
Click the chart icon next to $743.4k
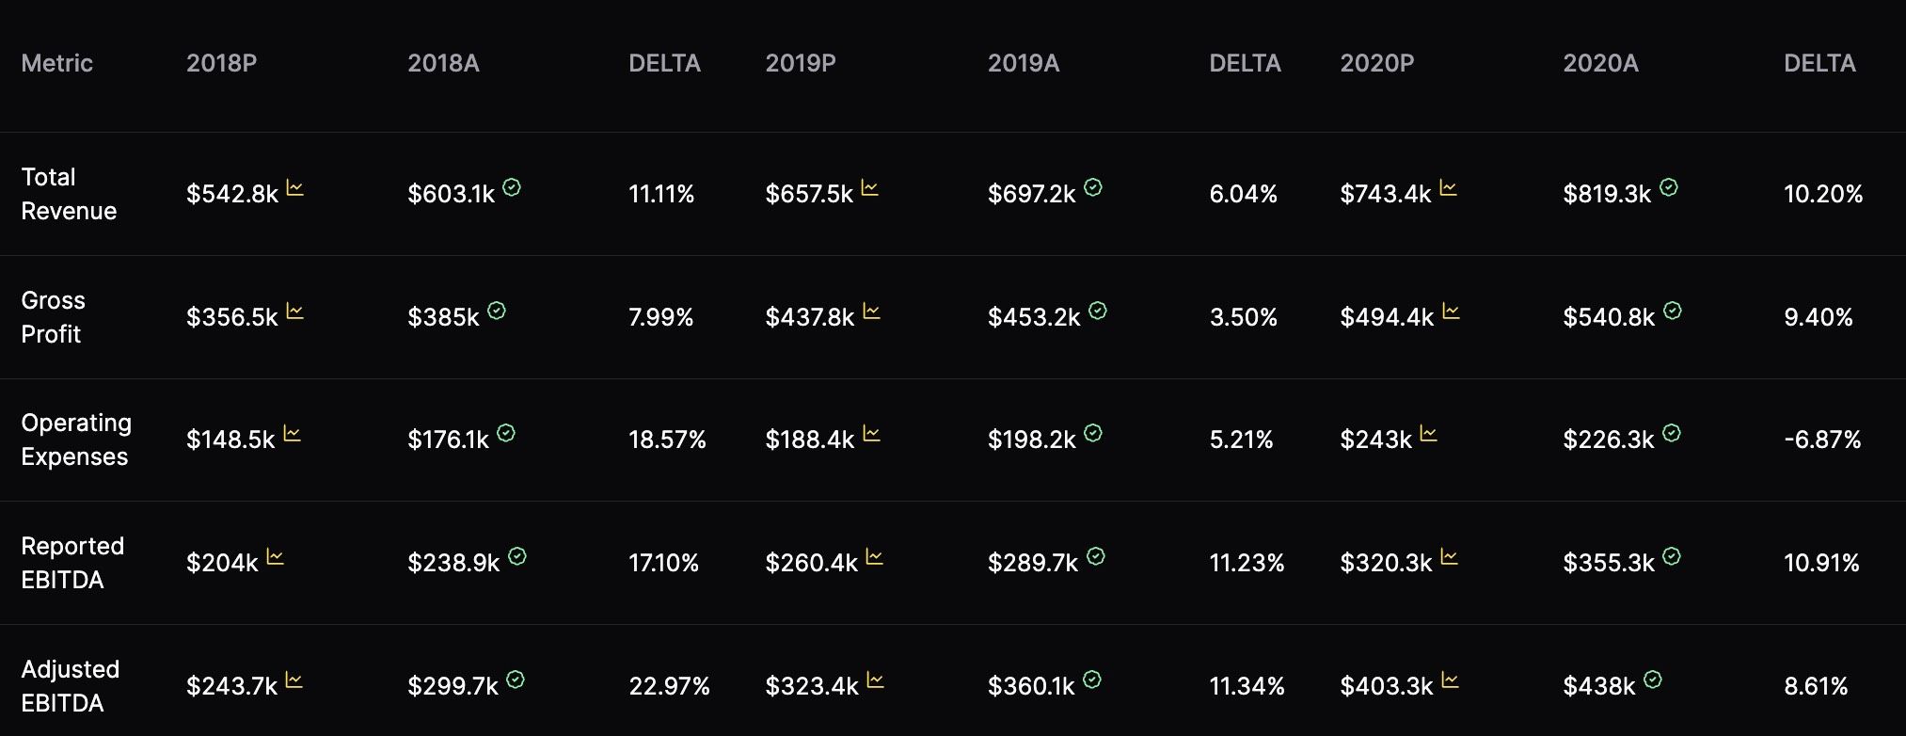coord(1449,188)
